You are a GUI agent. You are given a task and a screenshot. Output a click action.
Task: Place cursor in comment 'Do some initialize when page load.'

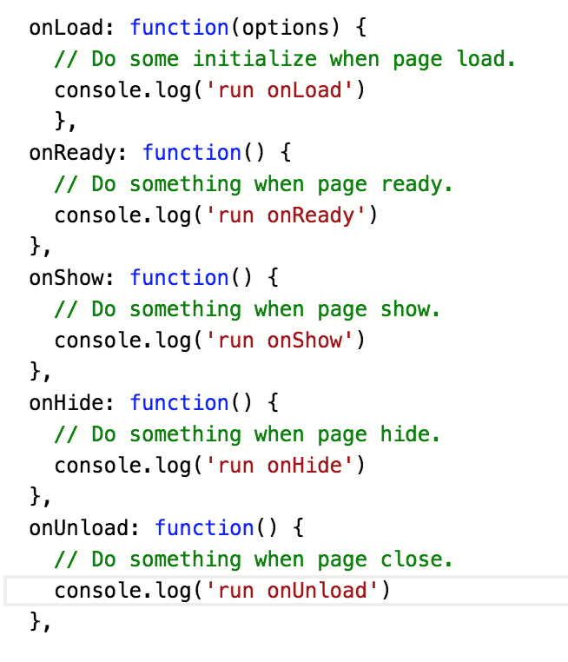pos(285,59)
